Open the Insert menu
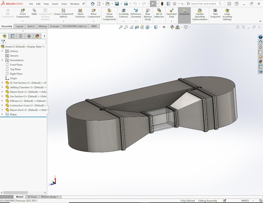The image size is (263, 203). click(55, 4)
